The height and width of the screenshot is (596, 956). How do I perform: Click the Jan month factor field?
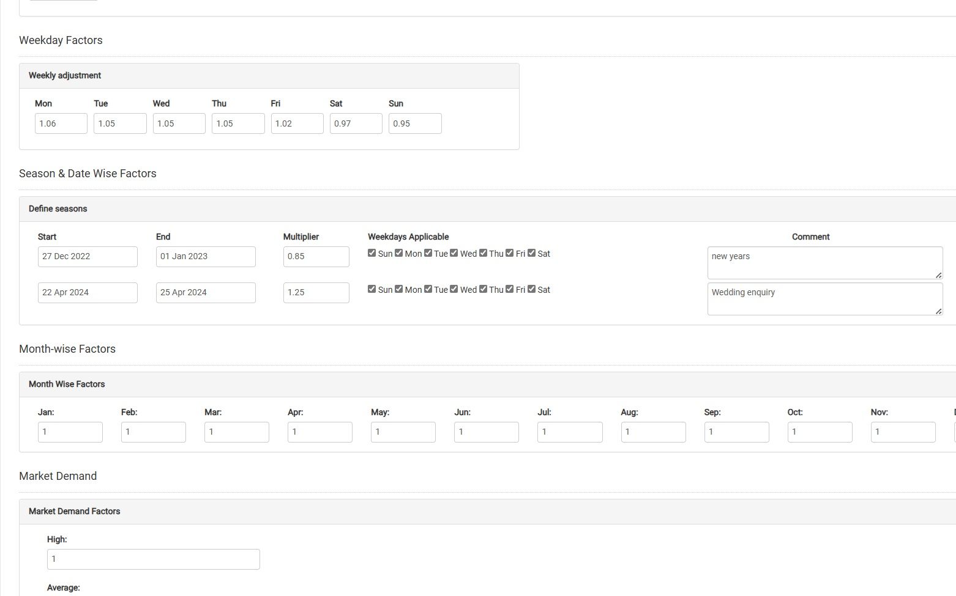point(70,432)
